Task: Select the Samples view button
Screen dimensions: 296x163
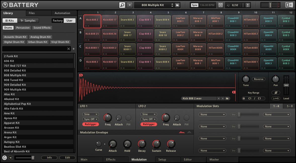Action: [28, 21]
